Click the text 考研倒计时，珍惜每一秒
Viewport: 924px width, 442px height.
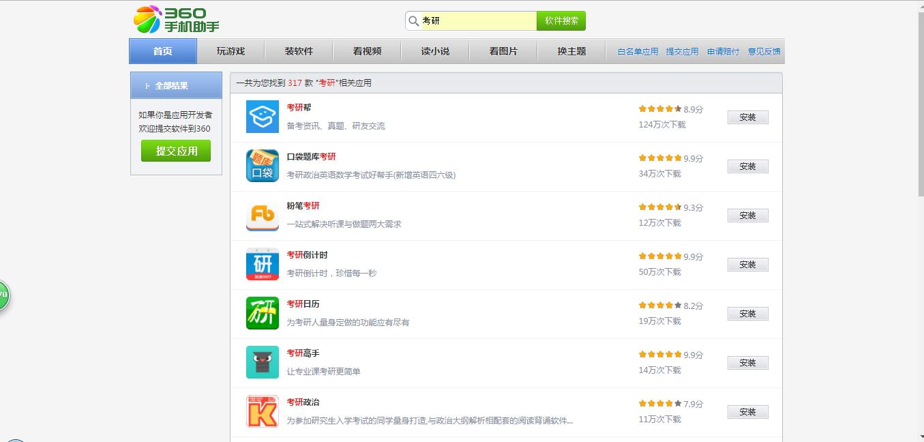[x=331, y=274]
